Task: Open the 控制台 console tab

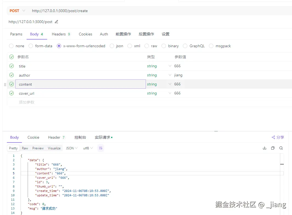Action: click(x=80, y=137)
